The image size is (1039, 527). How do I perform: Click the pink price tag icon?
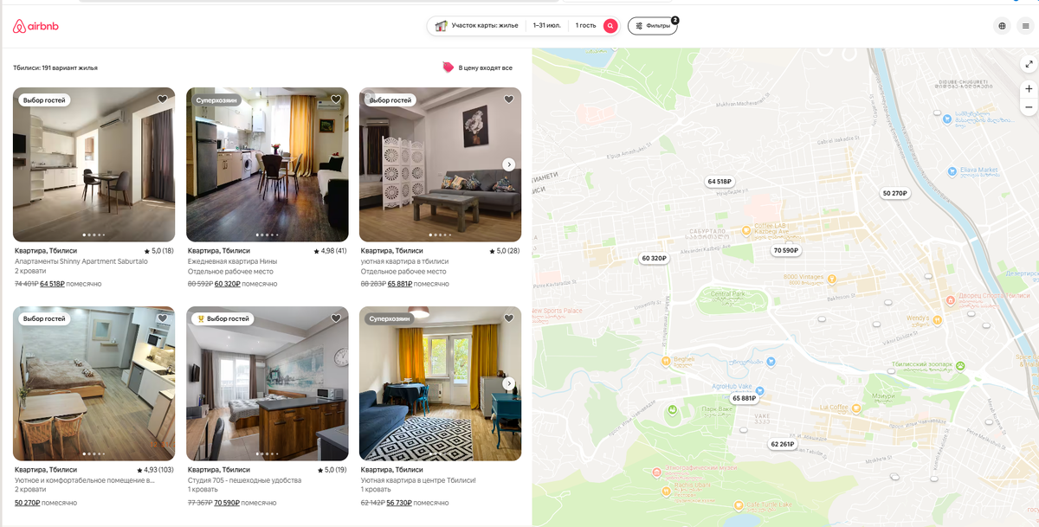(448, 67)
